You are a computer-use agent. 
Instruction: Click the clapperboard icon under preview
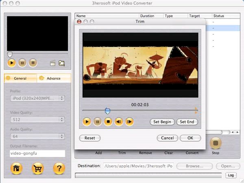pyautogui.click(x=52, y=63)
